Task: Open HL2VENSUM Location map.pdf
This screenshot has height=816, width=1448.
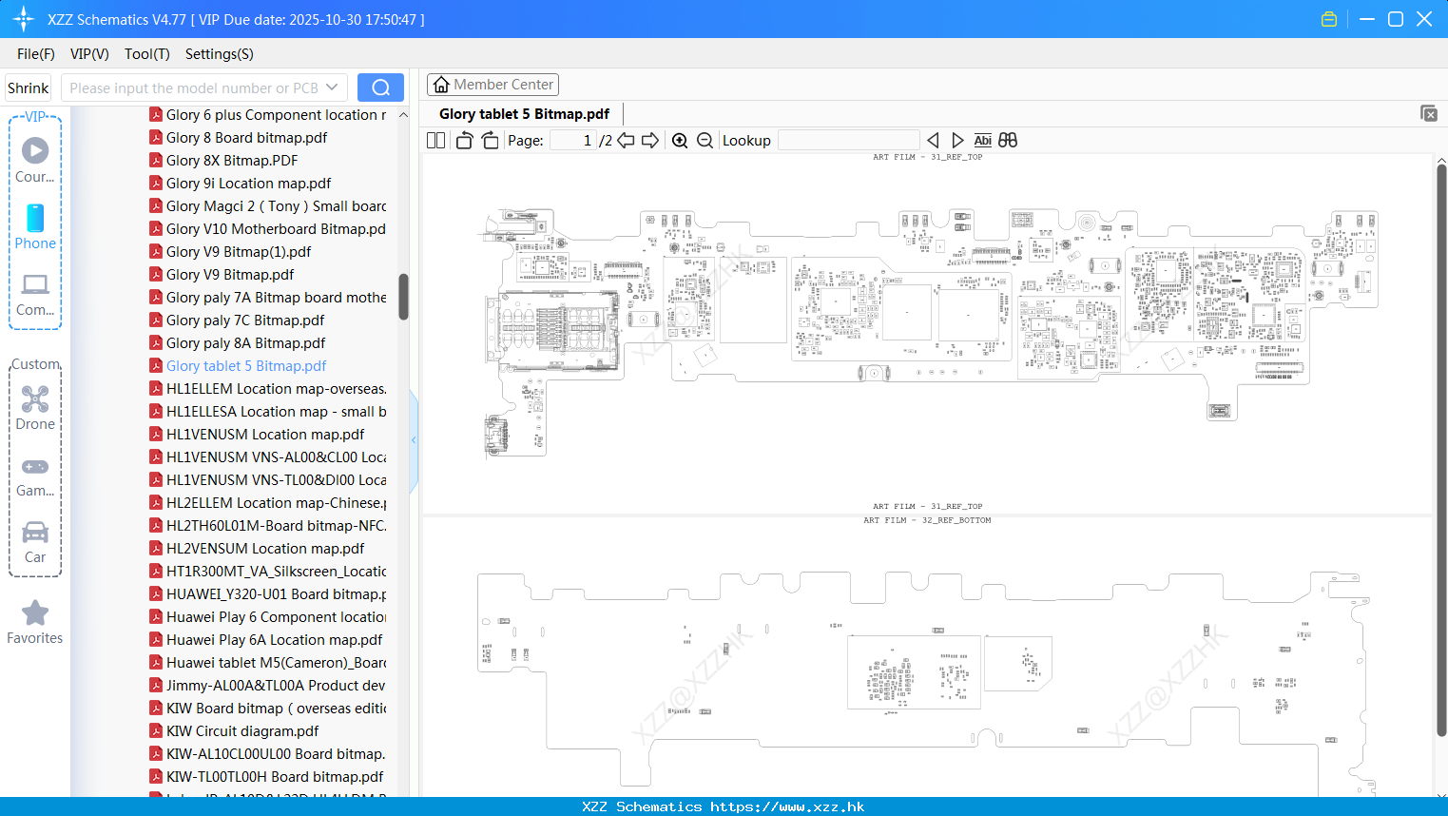Action: point(265,549)
